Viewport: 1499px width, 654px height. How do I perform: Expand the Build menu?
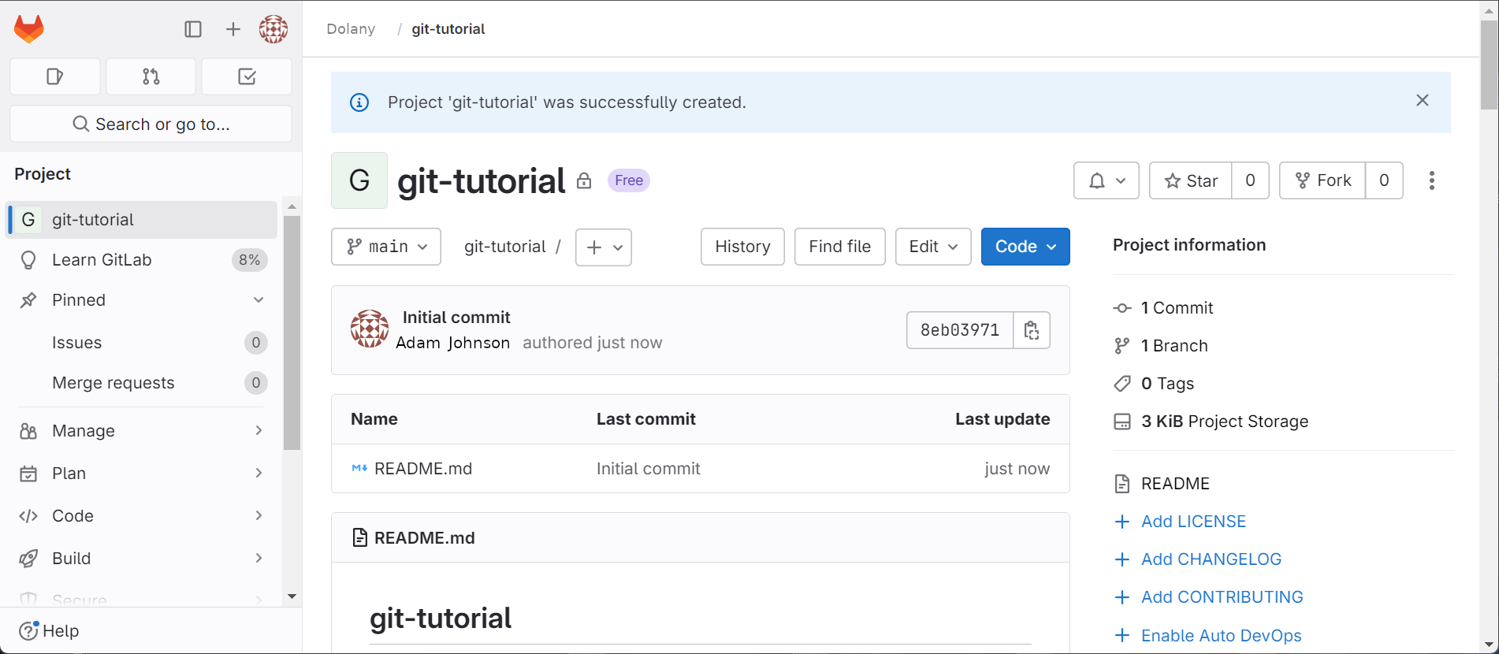(x=143, y=559)
